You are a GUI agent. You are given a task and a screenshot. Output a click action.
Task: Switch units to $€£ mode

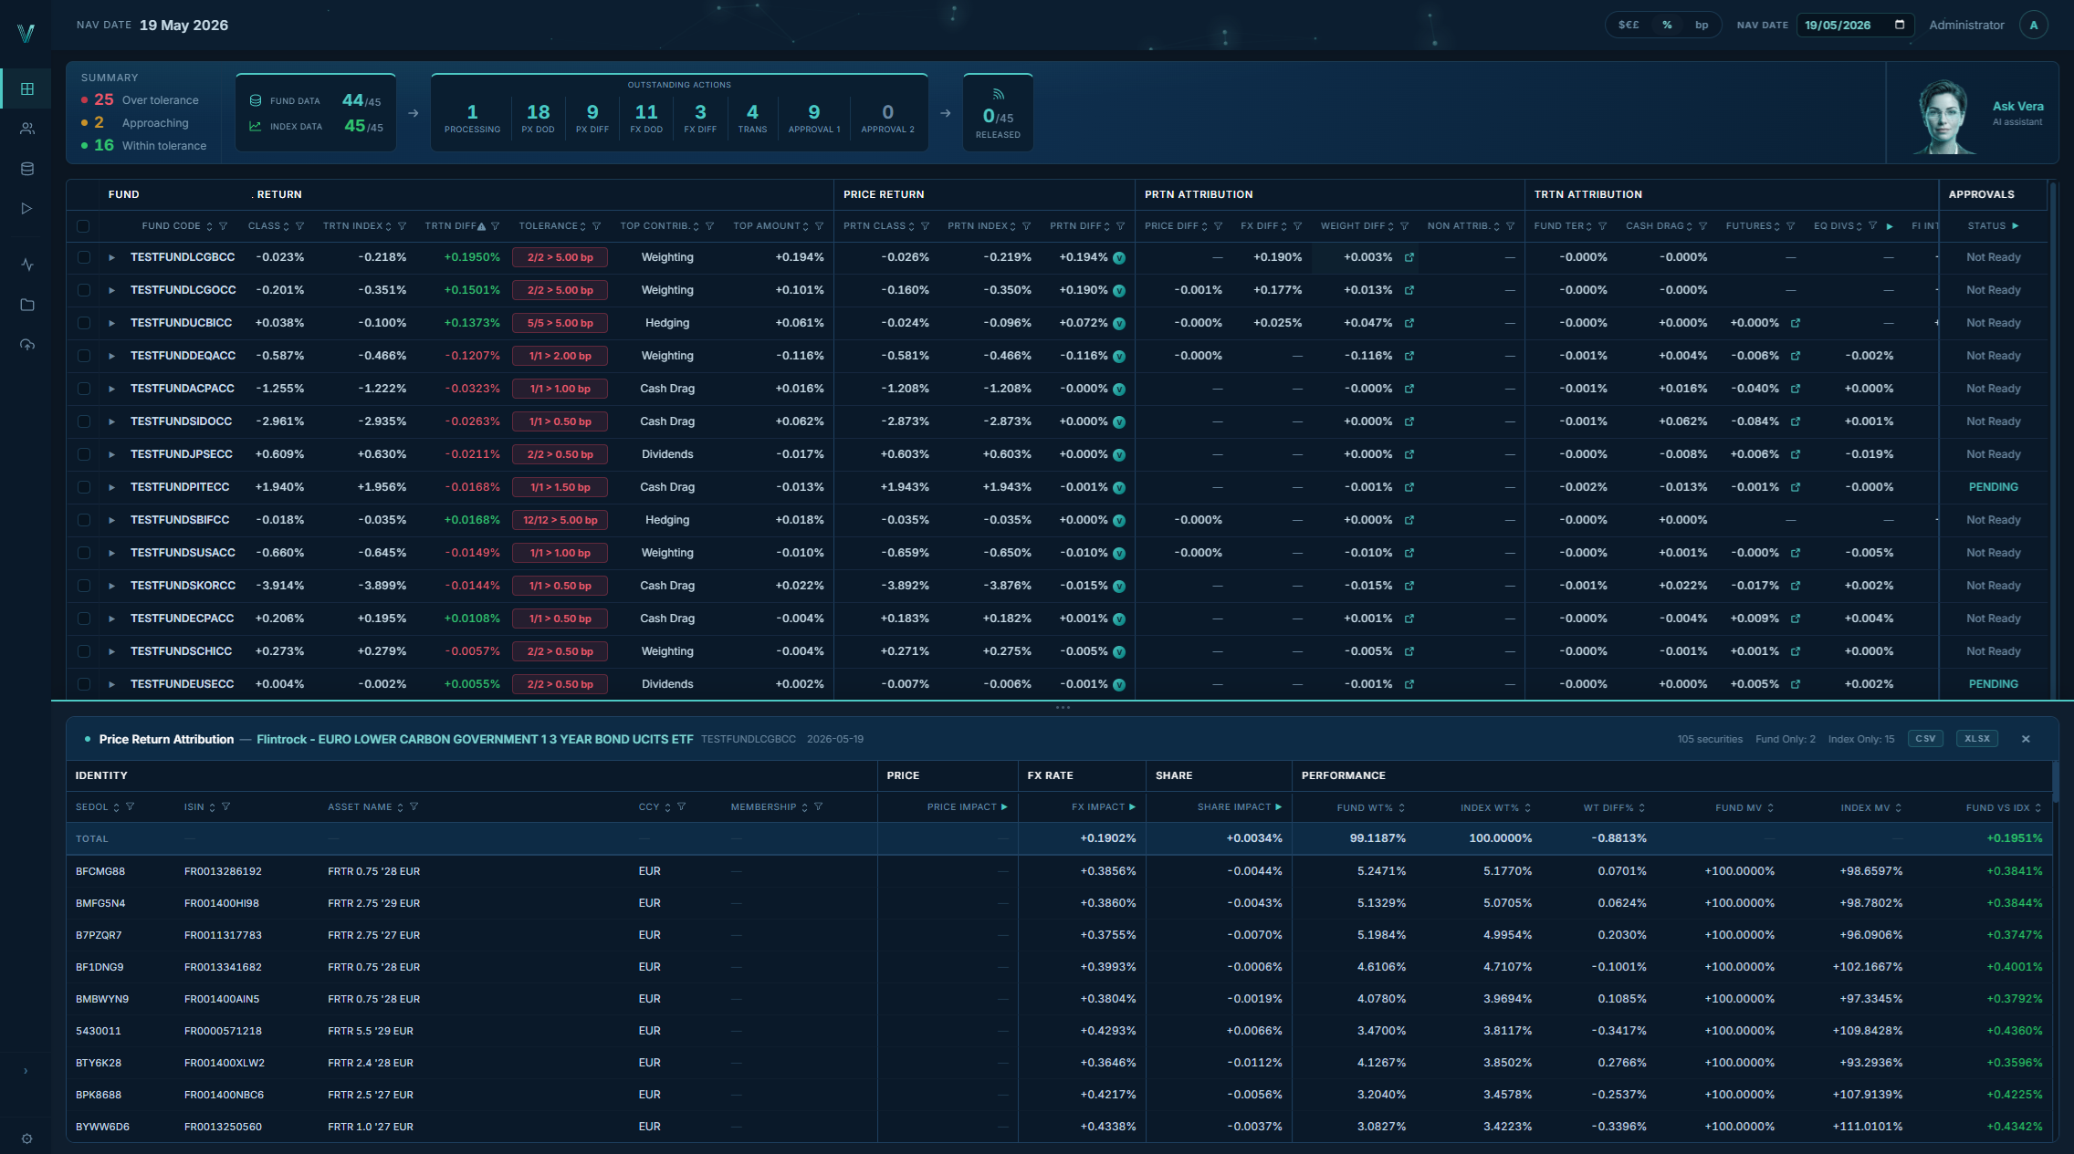point(1629,25)
